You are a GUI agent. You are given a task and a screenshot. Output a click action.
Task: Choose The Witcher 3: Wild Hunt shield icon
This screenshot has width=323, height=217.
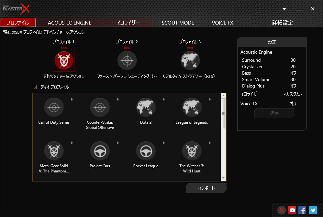192,151
